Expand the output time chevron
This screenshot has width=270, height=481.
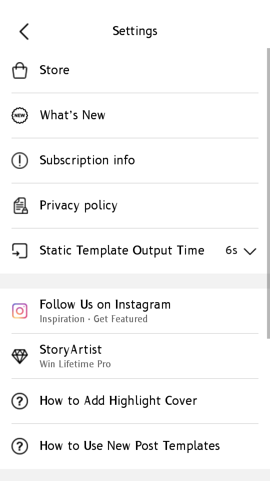click(x=250, y=251)
